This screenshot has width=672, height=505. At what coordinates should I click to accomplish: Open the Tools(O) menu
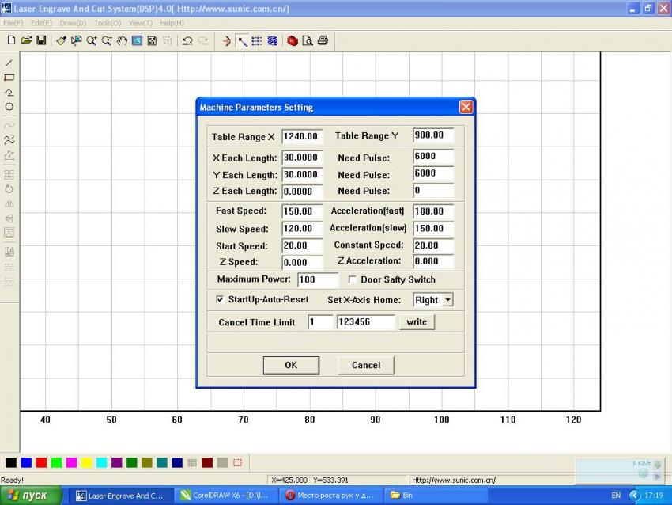tap(107, 23)
